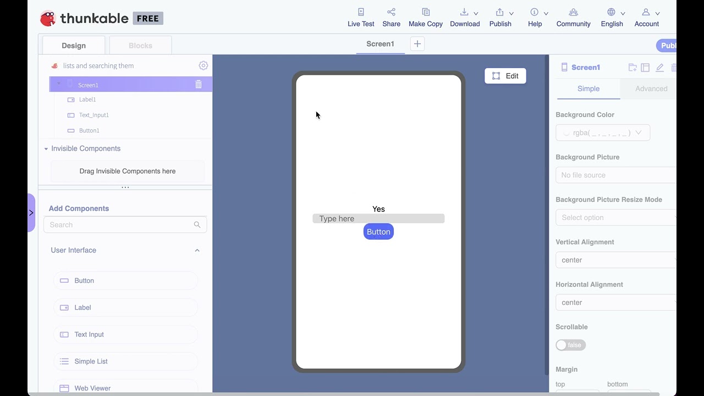Click the Share icon

[x=391, y=12]
